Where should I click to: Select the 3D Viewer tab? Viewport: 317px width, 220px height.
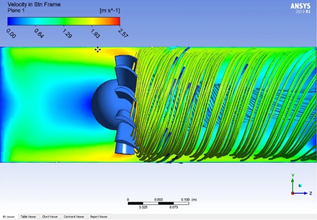click(9, 217)
